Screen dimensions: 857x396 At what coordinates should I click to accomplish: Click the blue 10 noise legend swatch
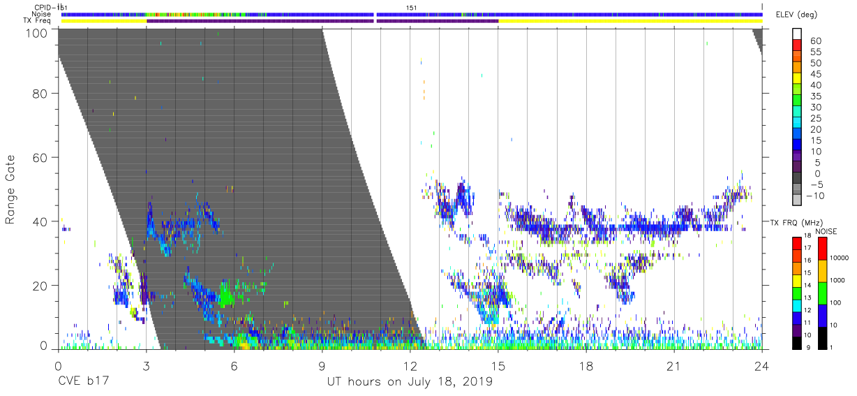coord(821,316)
